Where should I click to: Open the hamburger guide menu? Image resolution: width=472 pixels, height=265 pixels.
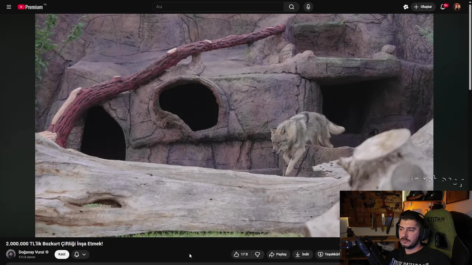(x=9, y=7)
